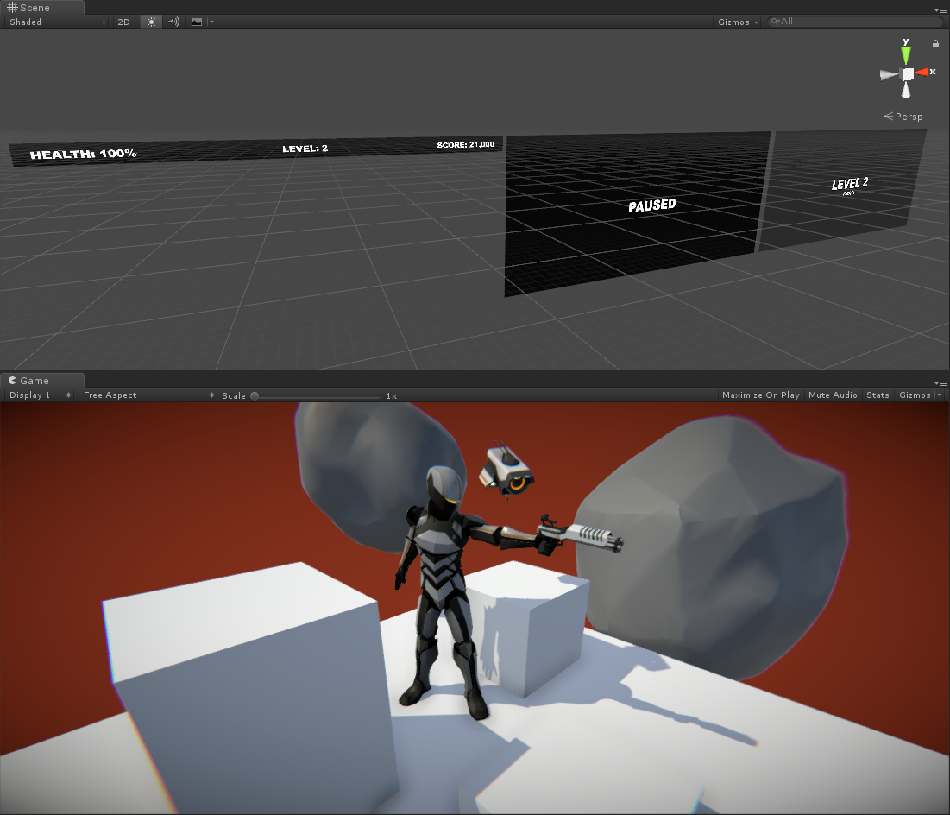
Task: Open the Scene panel options menu icon
Action: tap(941, 9)
